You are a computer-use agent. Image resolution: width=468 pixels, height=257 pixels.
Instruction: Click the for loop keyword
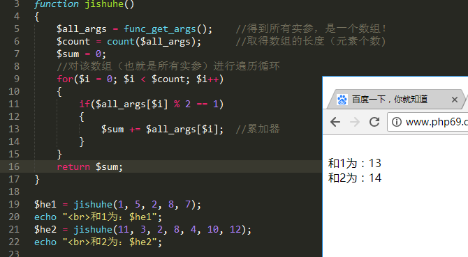pos(65,79)
